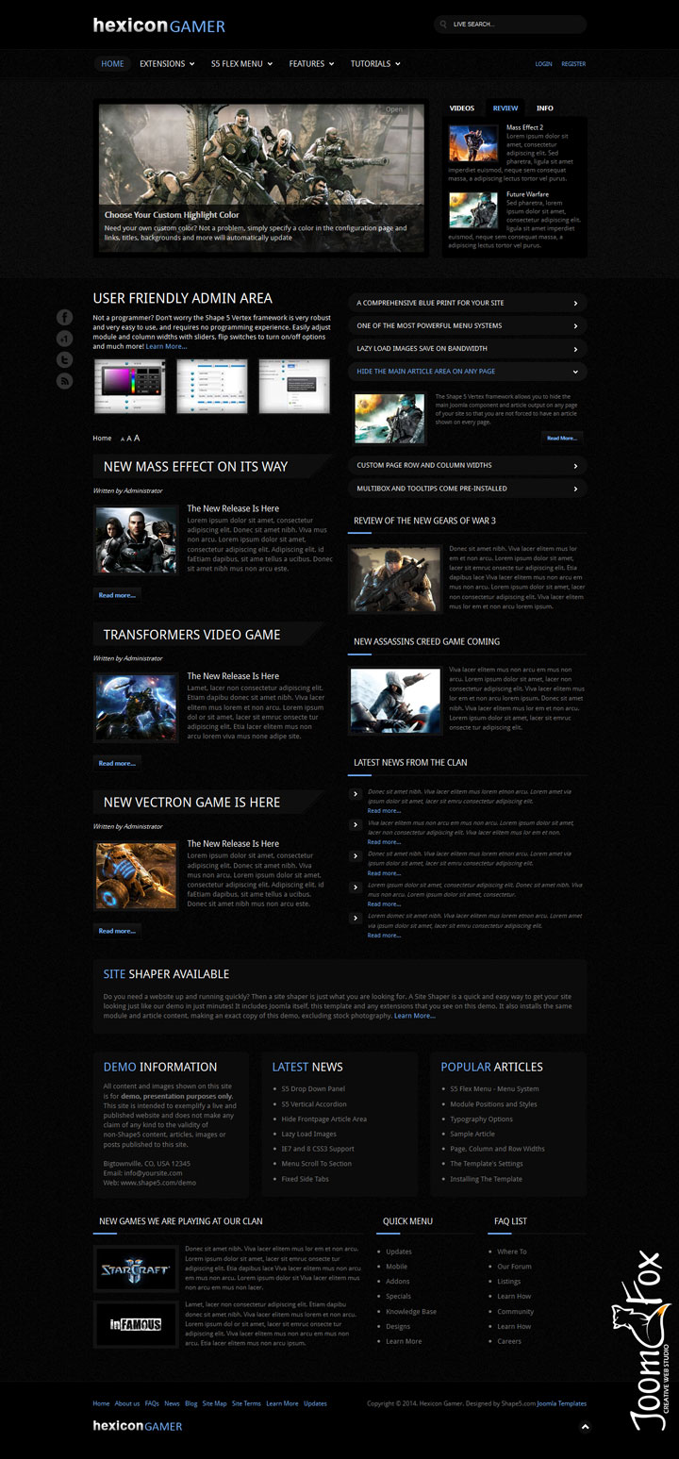Expand S5 FLEX MENU dropdown
The width and height of the screenshot is (679, 1459).
pyautogui.click(x=241, y=64)
